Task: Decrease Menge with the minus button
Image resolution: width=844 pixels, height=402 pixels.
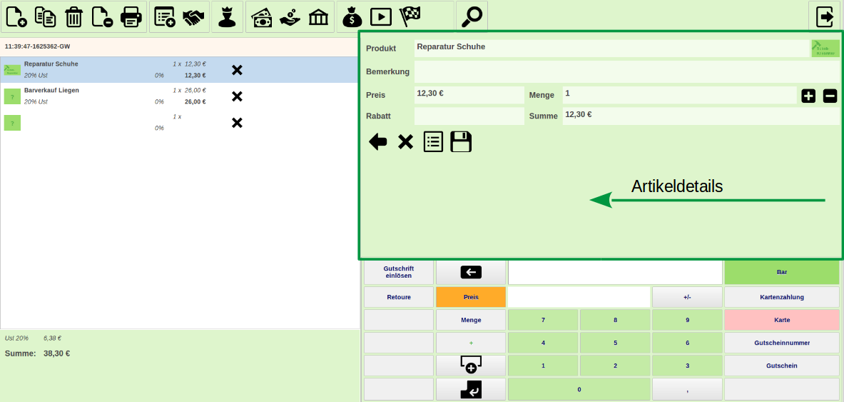Action: click(830, 96)
